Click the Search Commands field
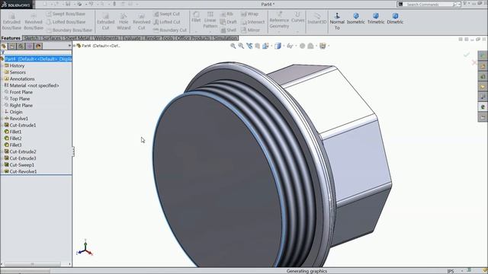Screen dimensions: 488x274 click(429, 5)
